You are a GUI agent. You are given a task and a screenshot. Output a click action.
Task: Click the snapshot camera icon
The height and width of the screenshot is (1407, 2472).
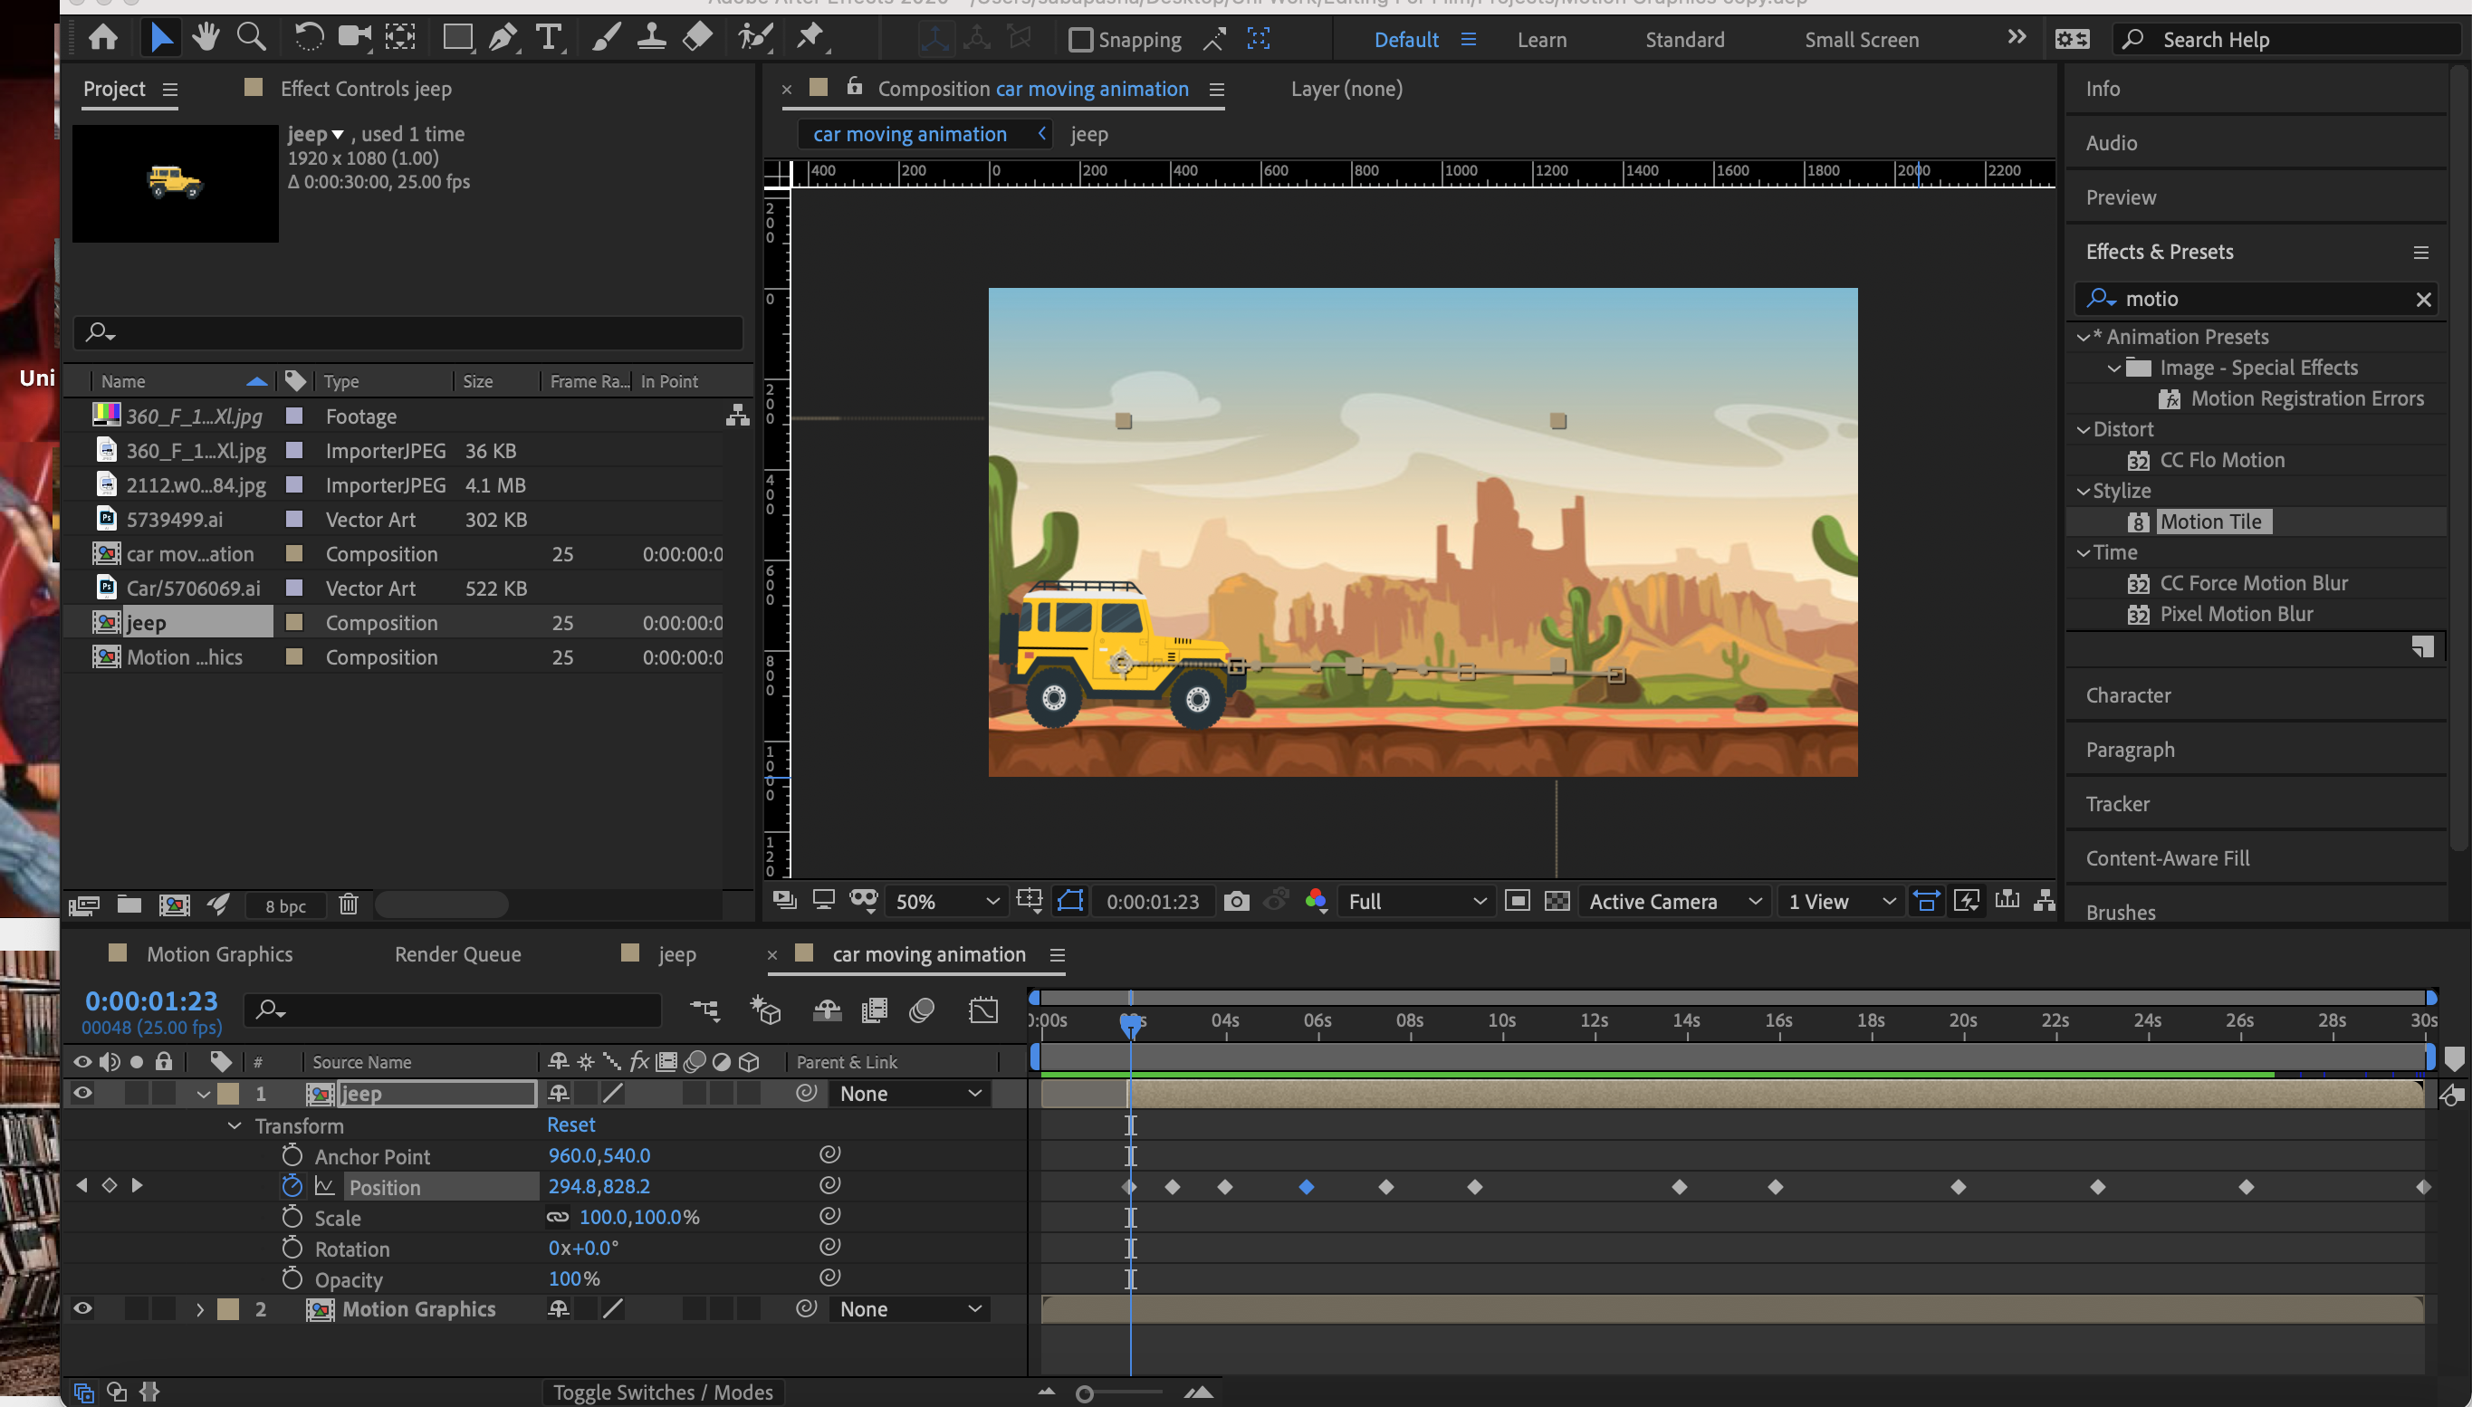click(x=1236, y=902)
